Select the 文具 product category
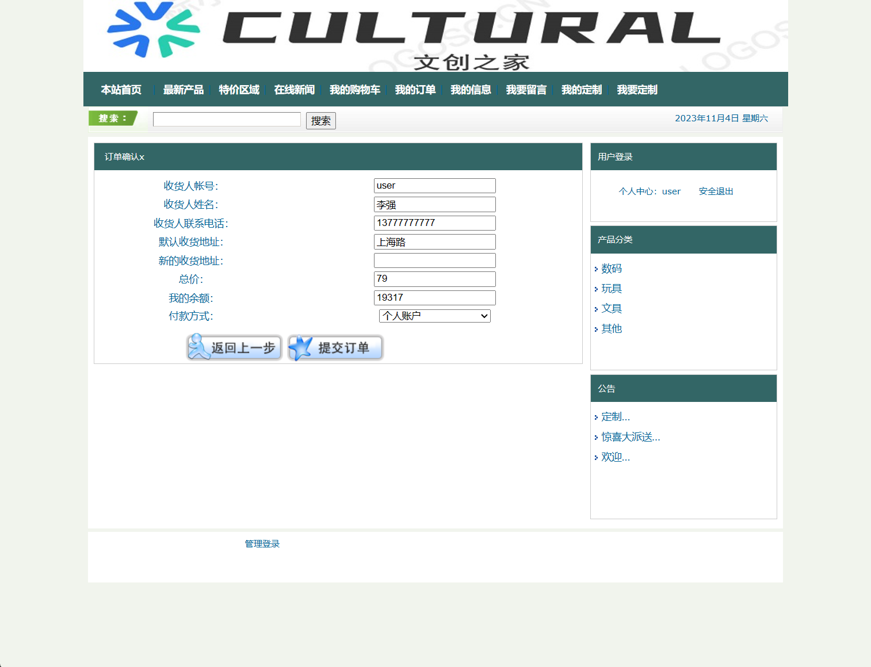The height and width of the screenshot is (667, 871). click(612, 308)
